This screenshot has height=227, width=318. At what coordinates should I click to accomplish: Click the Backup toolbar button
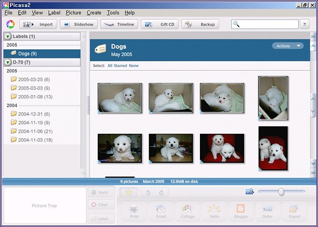point(202,24)
